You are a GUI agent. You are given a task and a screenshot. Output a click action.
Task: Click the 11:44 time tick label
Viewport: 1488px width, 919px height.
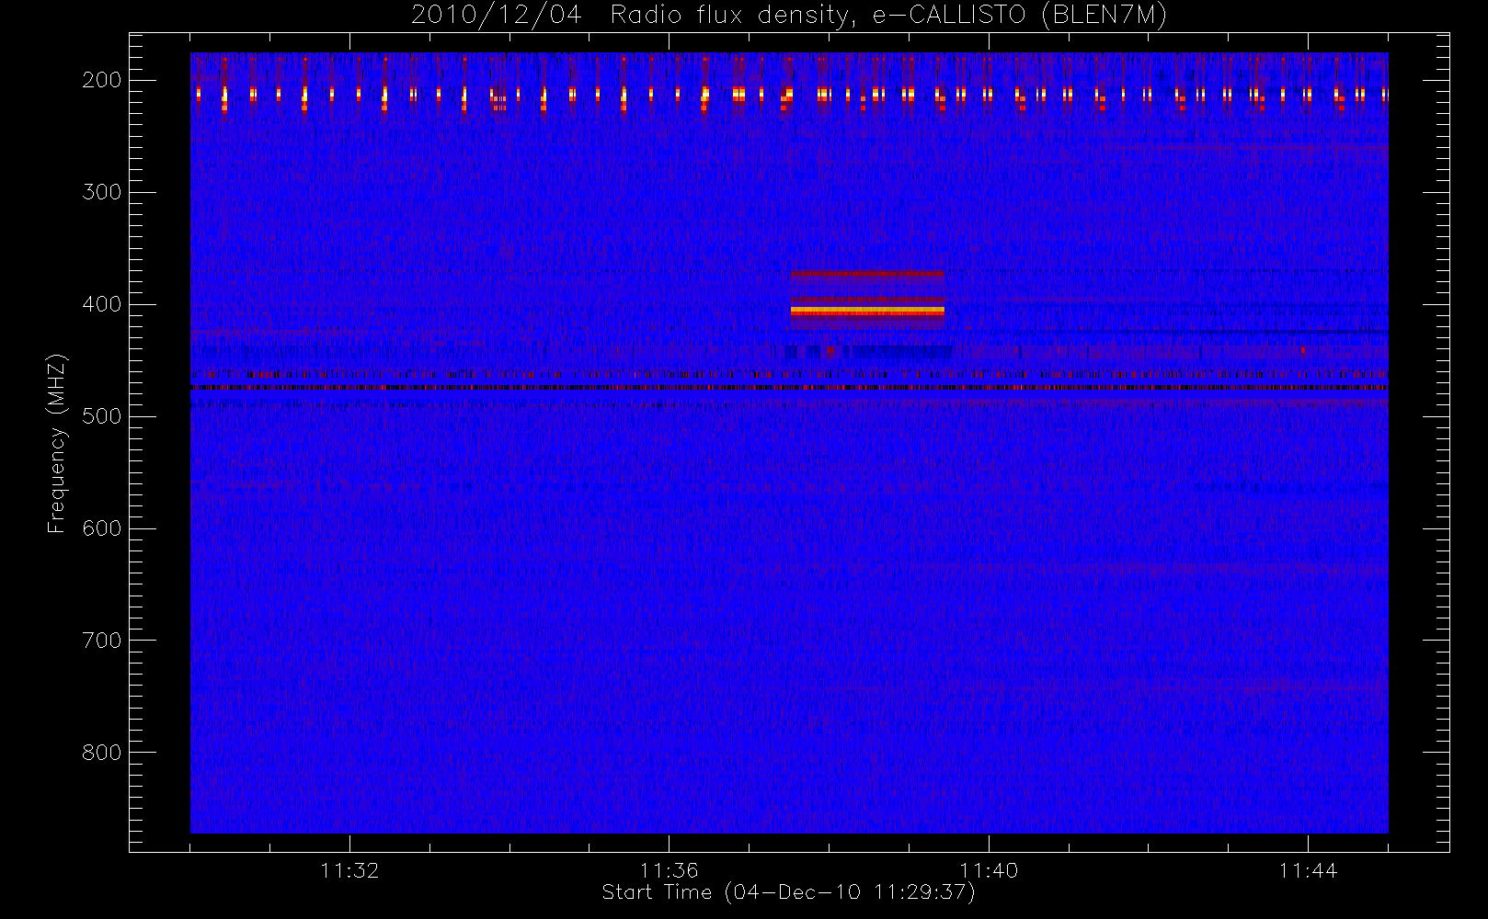pos(1308,870)
